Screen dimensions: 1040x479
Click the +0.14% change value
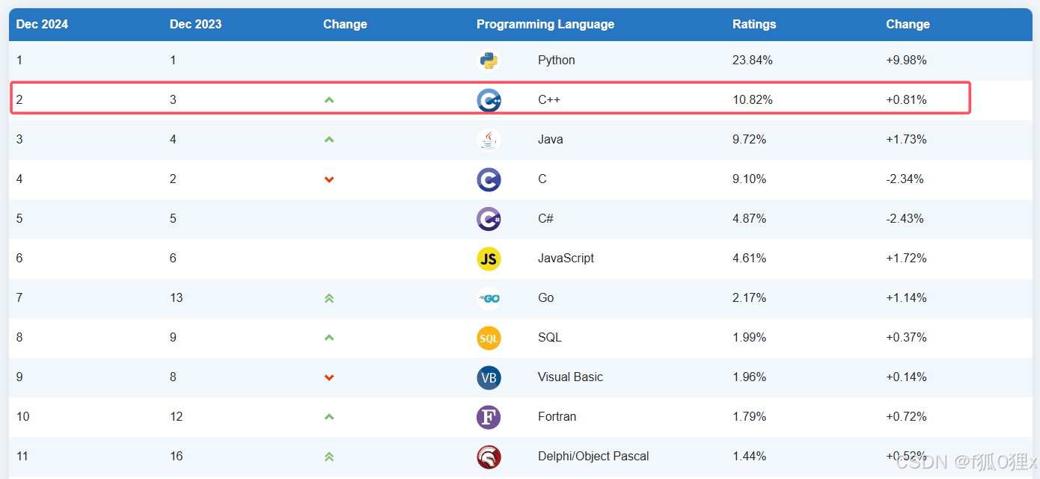(x=907, y=377)
